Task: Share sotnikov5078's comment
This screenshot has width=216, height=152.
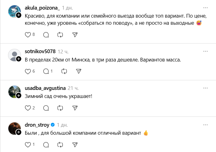Action: coord(79,71)
